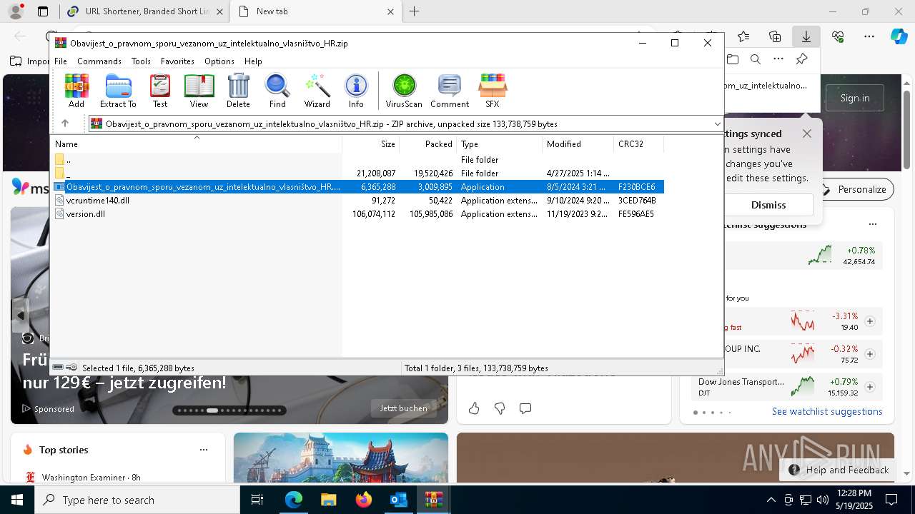Open Edge Favorites star icon
Viewport: 915px width, 514px height.
coord(743,36)
